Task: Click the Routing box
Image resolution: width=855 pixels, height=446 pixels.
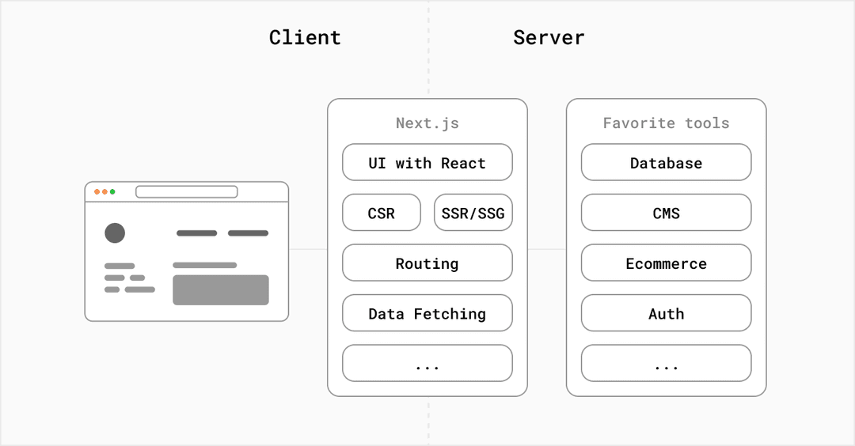Action: click(x=427, y=263)
